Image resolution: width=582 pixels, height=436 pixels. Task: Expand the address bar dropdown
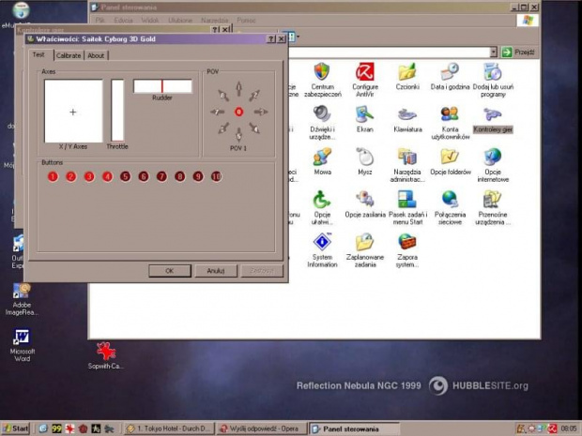(493, 53)
